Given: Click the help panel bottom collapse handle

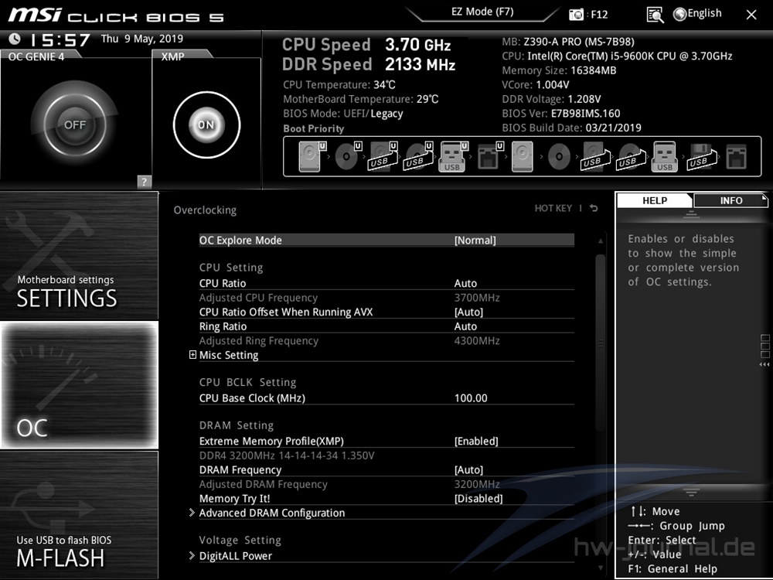Looking at the screenshot, I should 691,492.
